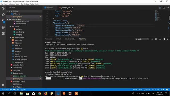Image resolution: width=170 pixels, height=96 pixels.
Task: Open the Mail app from the taskbar
Action: pyautogui.click(x=33, y=94)
